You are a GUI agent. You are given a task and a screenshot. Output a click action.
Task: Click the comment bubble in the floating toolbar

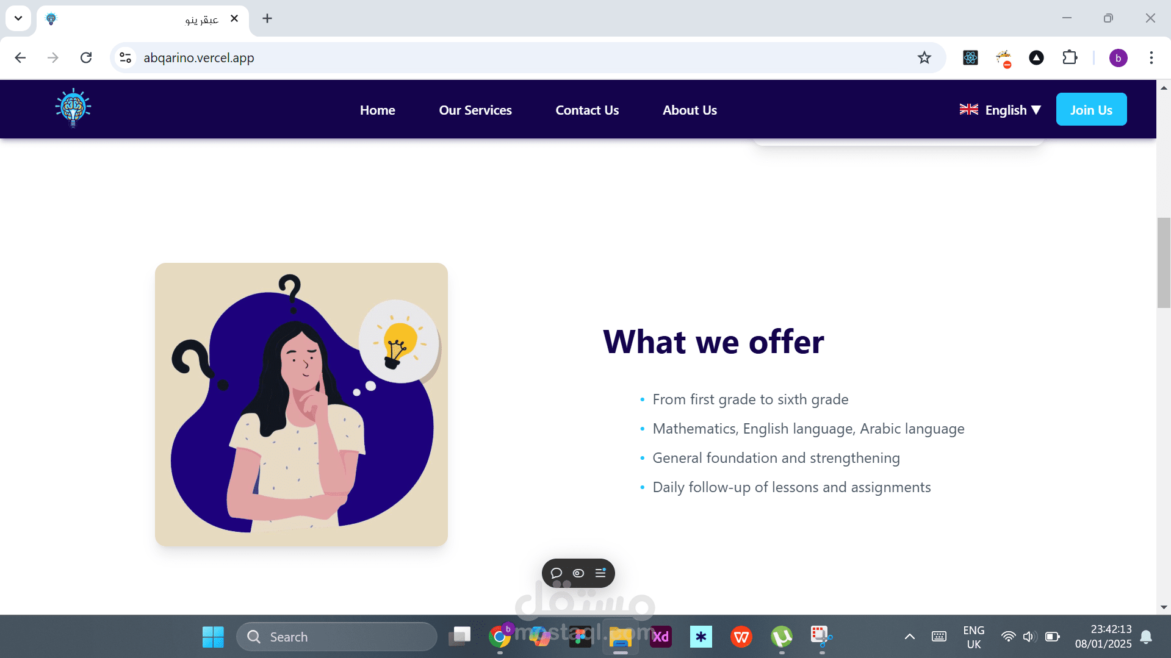(557, 573)
